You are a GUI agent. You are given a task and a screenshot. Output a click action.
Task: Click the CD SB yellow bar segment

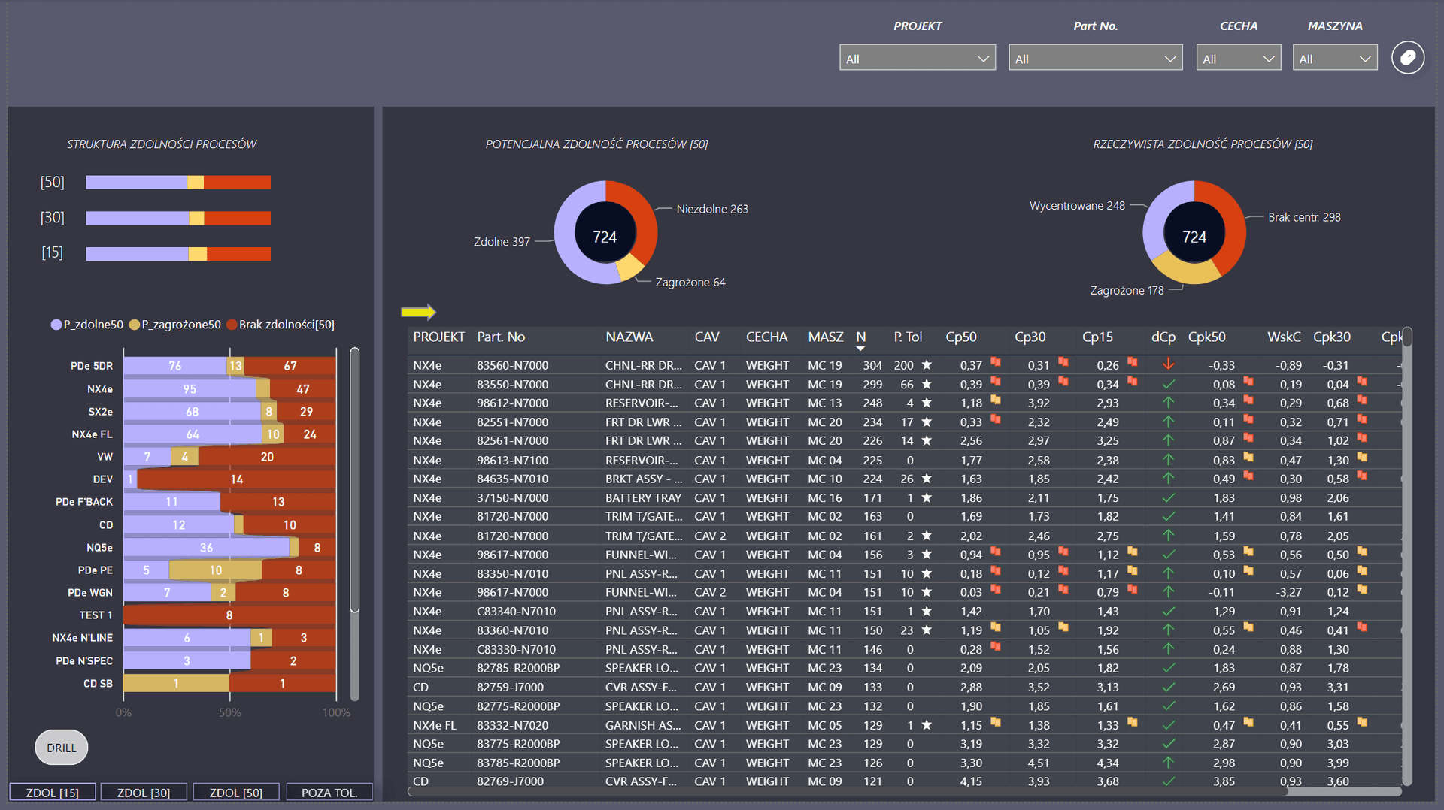[176, 683]
